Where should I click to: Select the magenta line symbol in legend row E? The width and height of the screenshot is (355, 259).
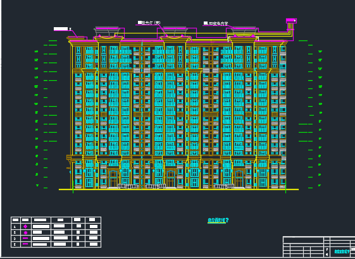pos(25,244)
